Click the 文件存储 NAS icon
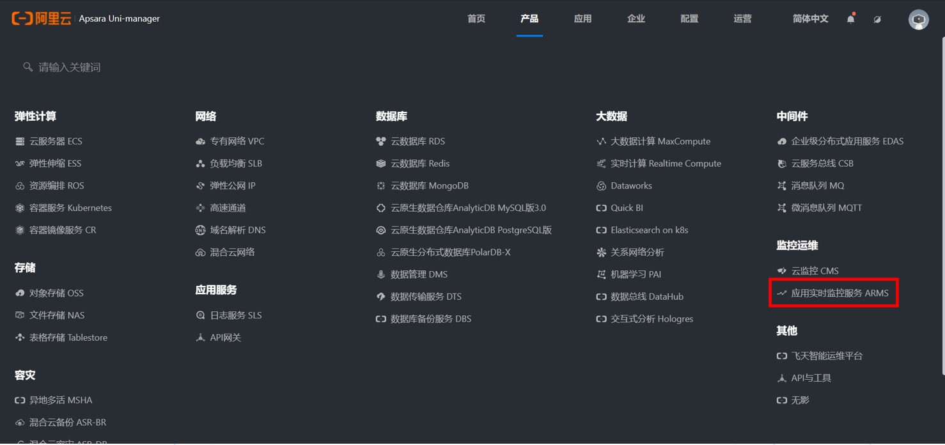Viewport: 945px width, 445px height. pyautogui.click(x=20, y=315)
